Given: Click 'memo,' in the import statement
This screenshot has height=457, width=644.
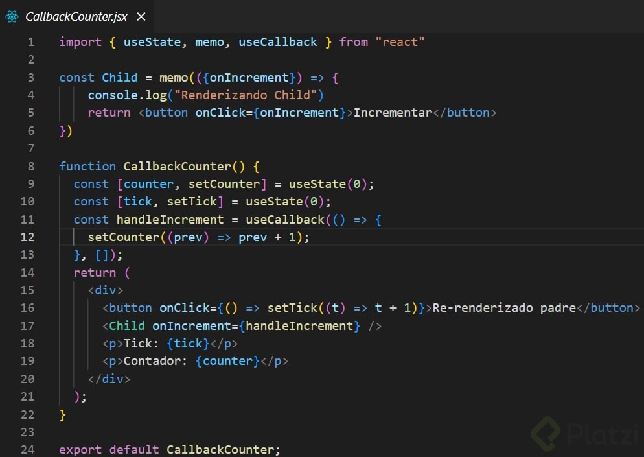Looking at the screenshot, I should 213,42.
